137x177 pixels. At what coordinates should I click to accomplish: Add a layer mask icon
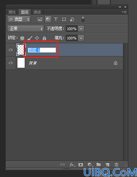point(81,165)
